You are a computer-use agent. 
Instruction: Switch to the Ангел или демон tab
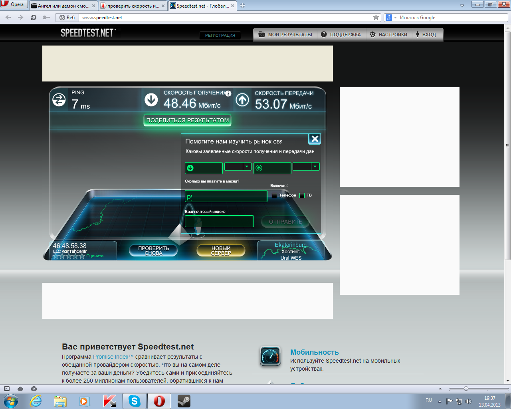pyautogui.click(x=63, y=6)
